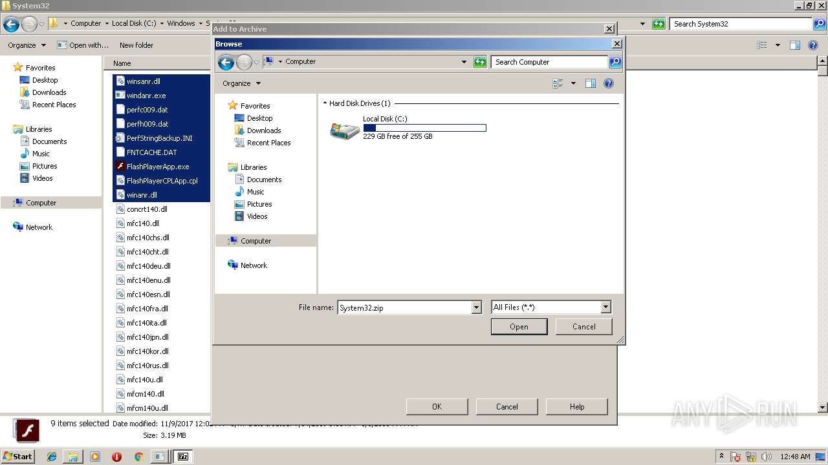Show preview pane in Browse dialog
The height and width of the screenshot is (465, 828).
tap(591, 83)
